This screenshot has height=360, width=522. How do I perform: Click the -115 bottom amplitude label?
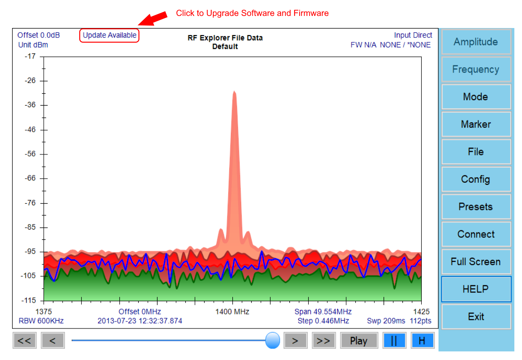point(29,300)
